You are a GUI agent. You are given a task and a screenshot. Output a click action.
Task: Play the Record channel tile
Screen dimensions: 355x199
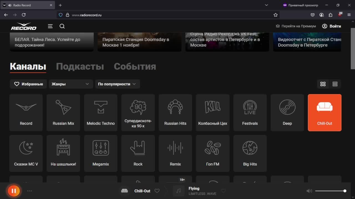(26, 113)
